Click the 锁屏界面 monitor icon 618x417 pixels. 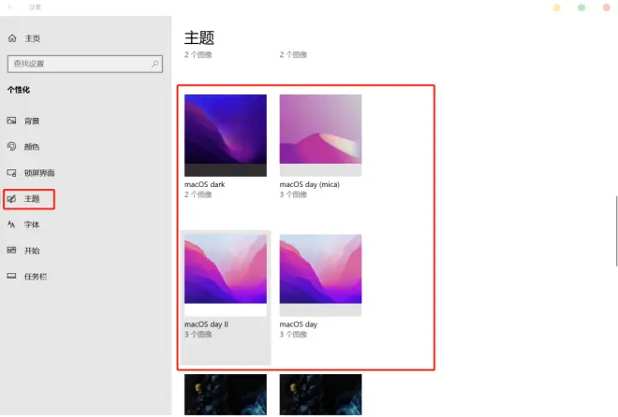click(12, 173)
